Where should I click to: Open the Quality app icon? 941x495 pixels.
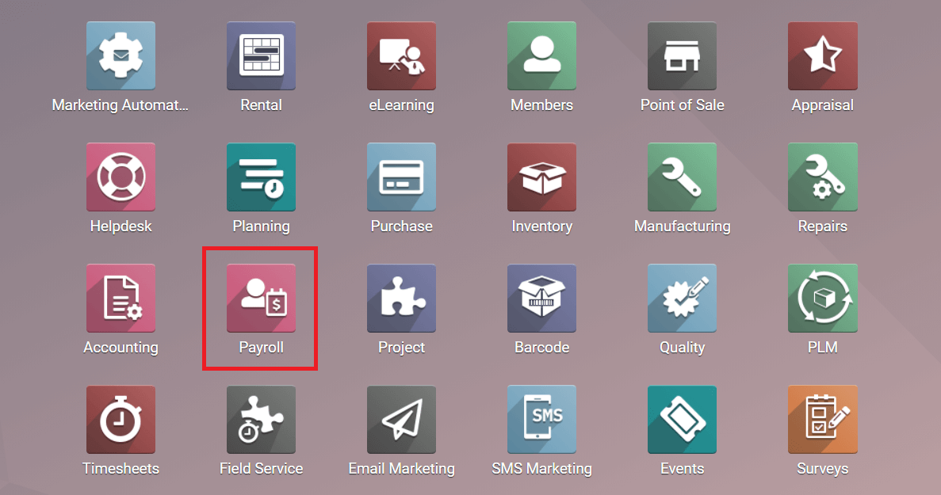(683, 298)
